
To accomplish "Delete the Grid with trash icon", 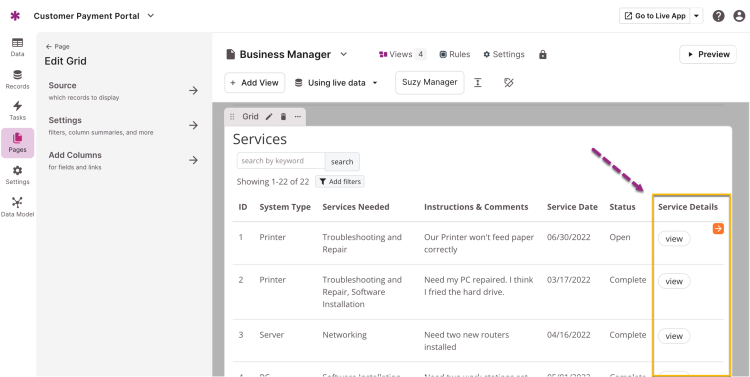I will (283, 116).
